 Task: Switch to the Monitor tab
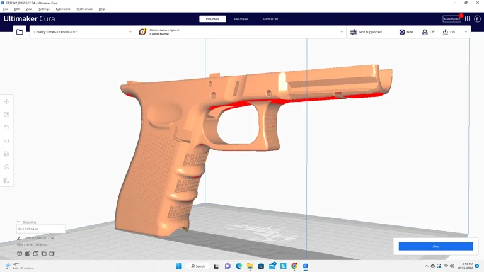point(270,19)
